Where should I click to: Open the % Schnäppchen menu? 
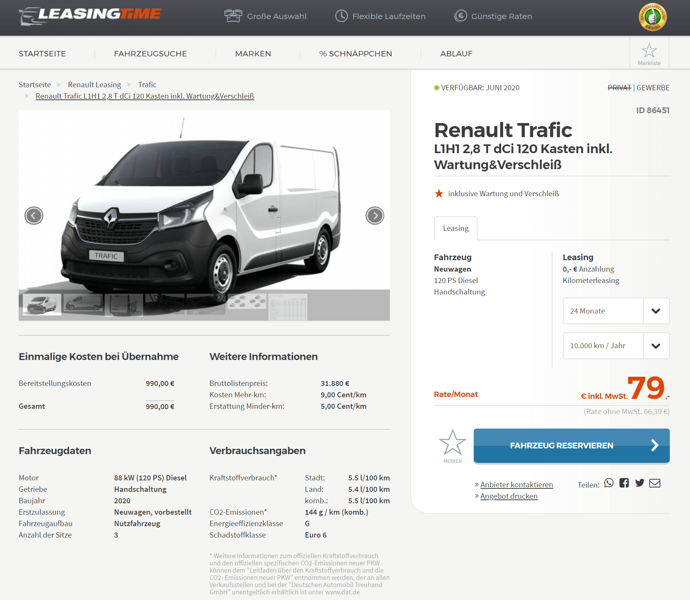tap(356, 54)
